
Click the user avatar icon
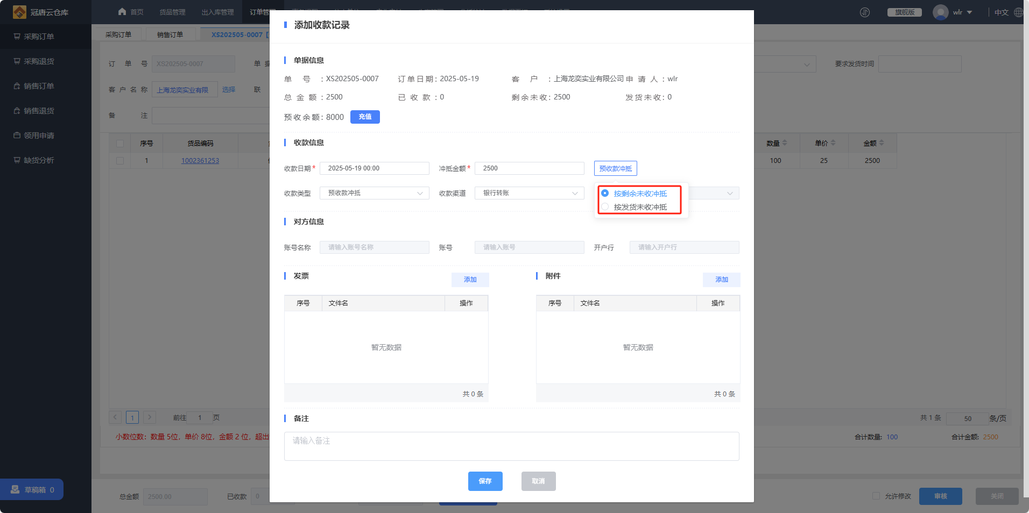tap(941, 12)
